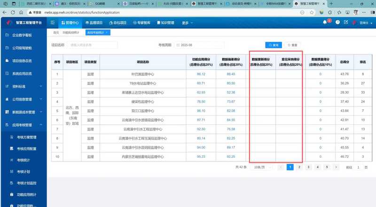Click the edit icon in header
The image size is (376, 207).
coord(346,22)
